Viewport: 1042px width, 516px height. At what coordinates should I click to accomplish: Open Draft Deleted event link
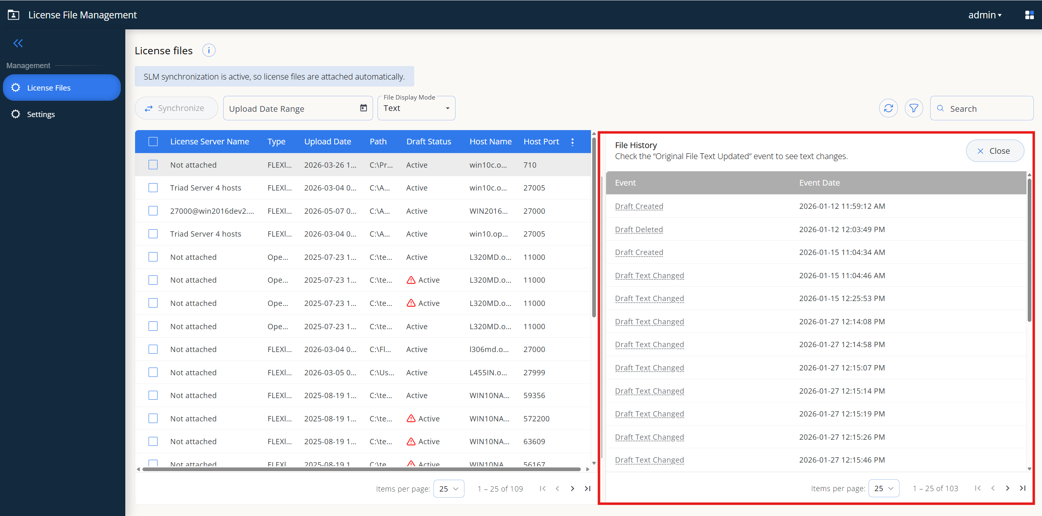pos(639,229)
